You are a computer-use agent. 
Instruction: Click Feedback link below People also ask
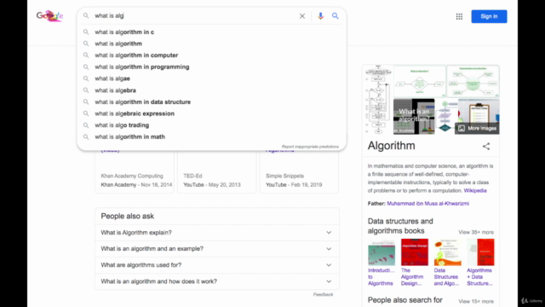coord(323,294)
